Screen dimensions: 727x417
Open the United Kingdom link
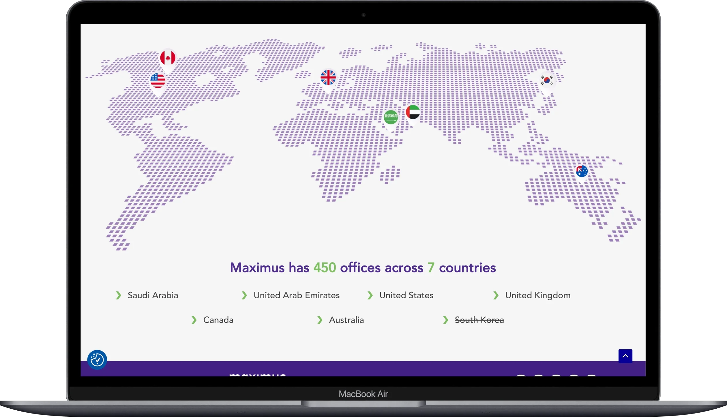pyautogui.click(x=538, y=295)
